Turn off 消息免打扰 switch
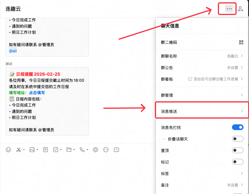Image resolution: width=249 pixels, height=194 pixels. (x=238, y=127)
